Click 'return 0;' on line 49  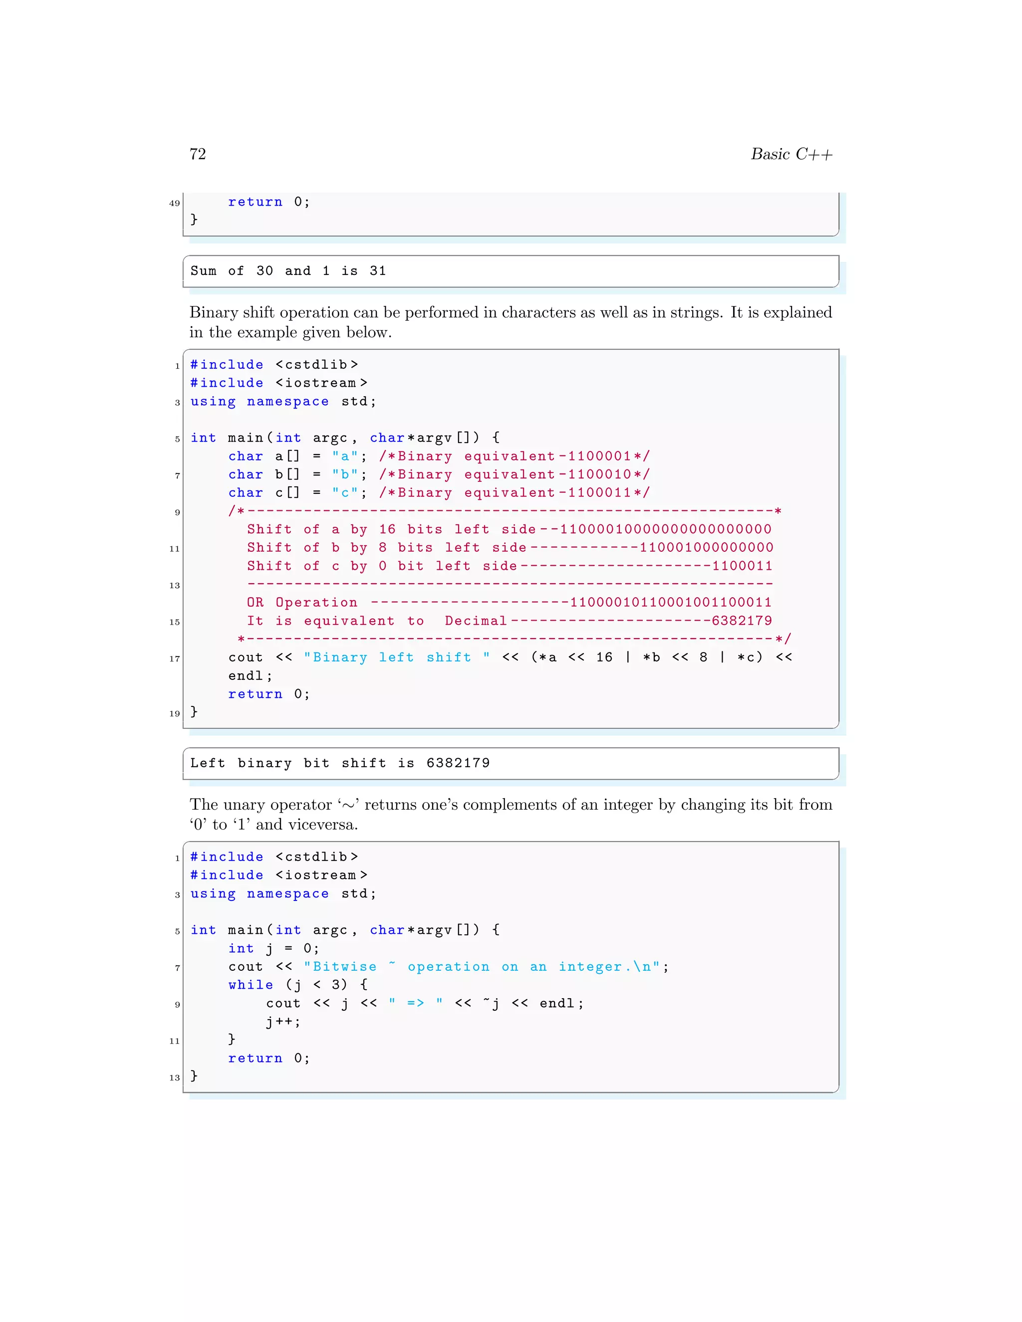point(269,202)
